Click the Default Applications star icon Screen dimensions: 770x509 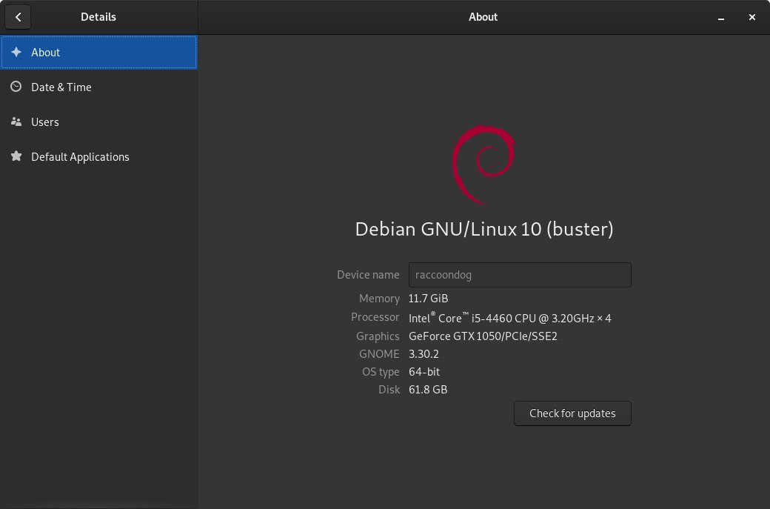(16, 156)
